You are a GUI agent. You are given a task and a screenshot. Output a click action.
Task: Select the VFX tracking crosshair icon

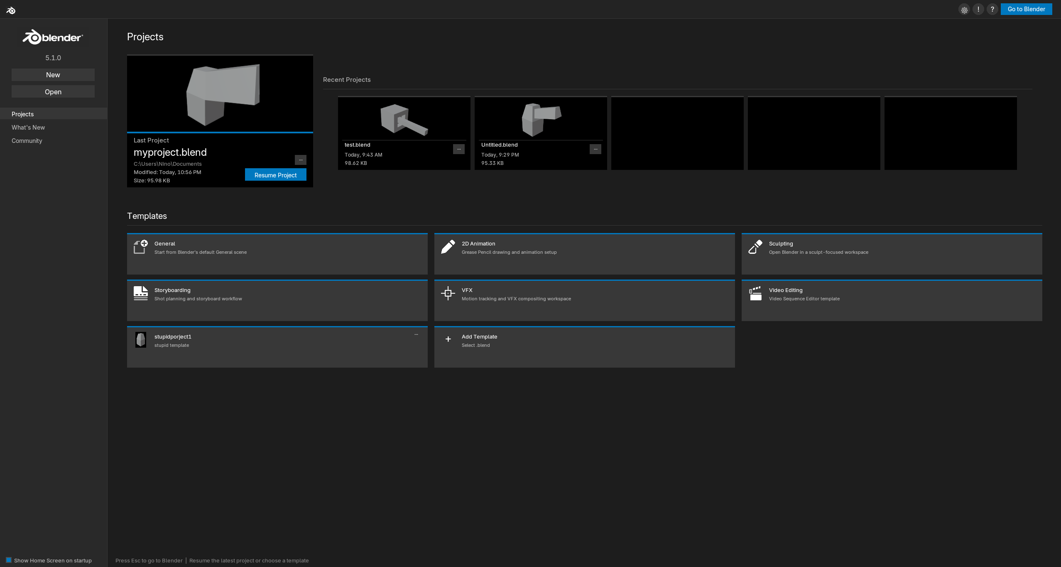point(448,293)
